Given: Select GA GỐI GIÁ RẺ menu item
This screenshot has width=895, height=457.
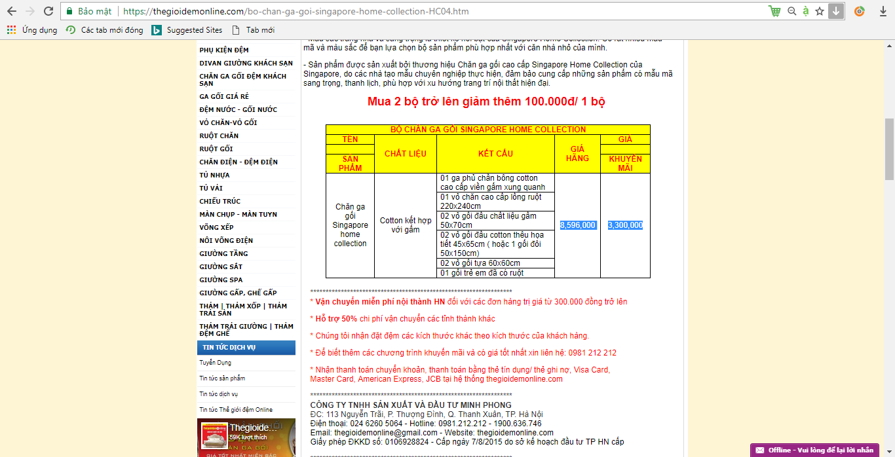Looking at the screenshot, I should click(224, 97).
